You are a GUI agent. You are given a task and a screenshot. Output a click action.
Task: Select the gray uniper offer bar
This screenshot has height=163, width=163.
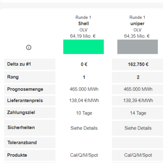137,47
